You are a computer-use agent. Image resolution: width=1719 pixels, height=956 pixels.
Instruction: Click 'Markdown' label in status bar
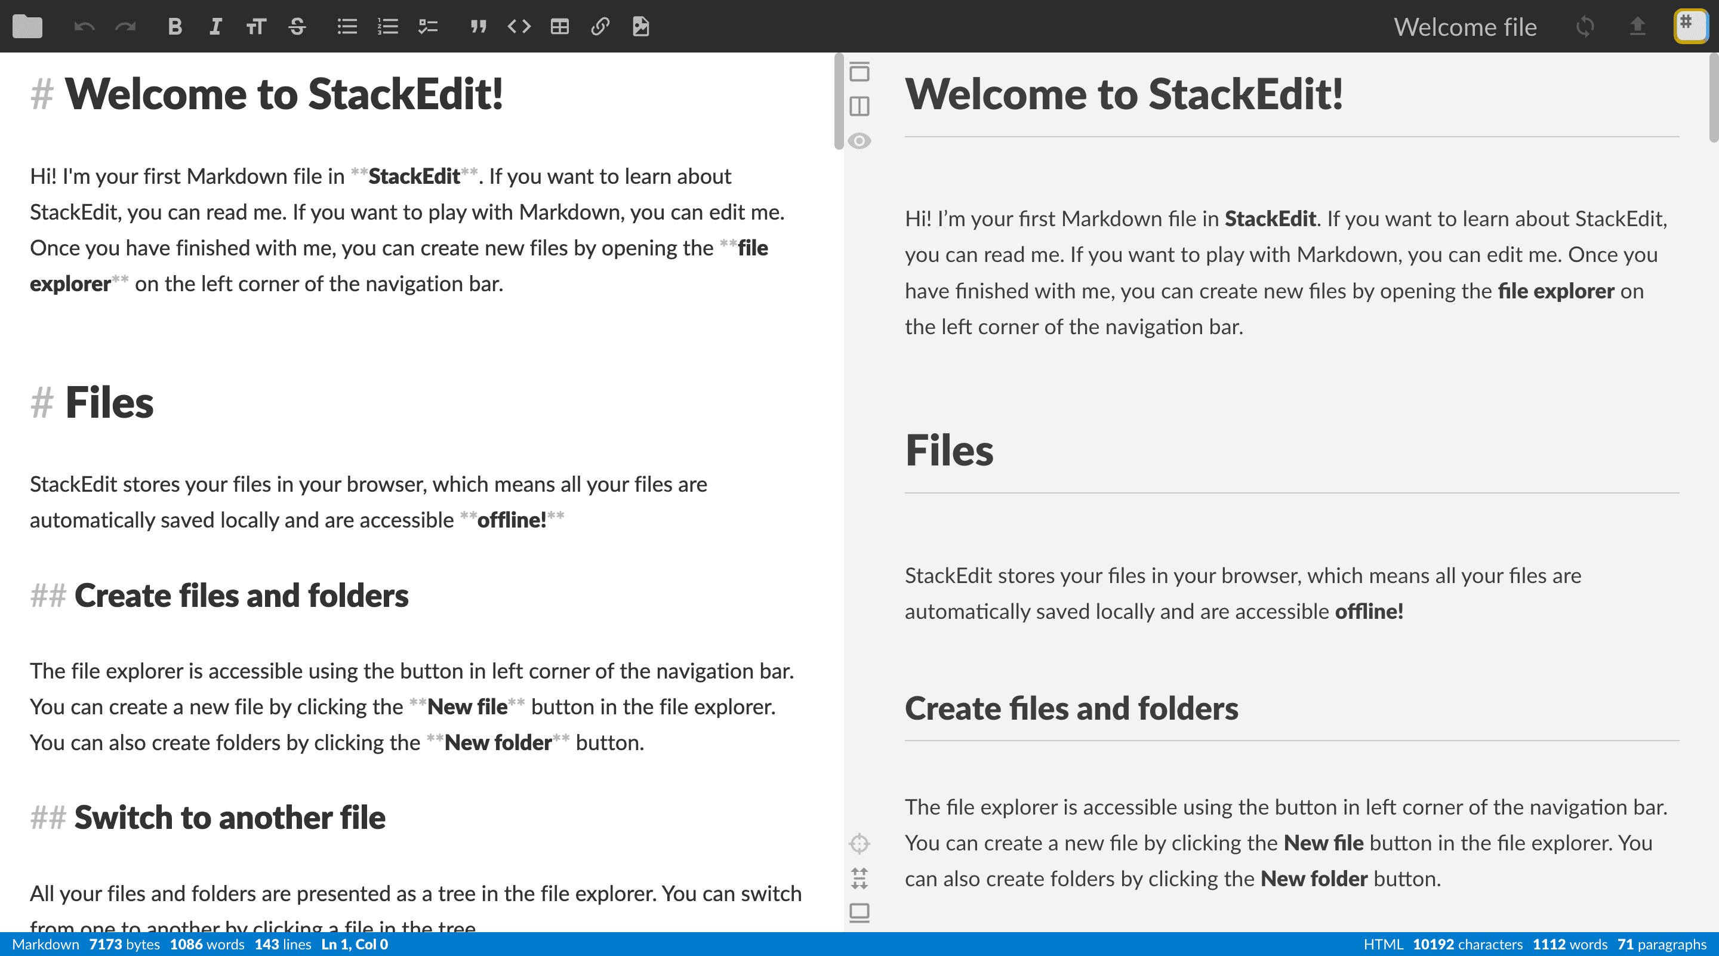[x=45, y=944]
